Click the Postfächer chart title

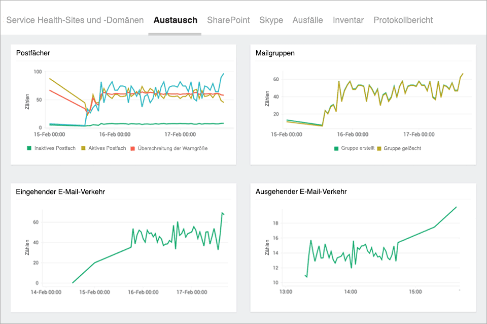31,53
